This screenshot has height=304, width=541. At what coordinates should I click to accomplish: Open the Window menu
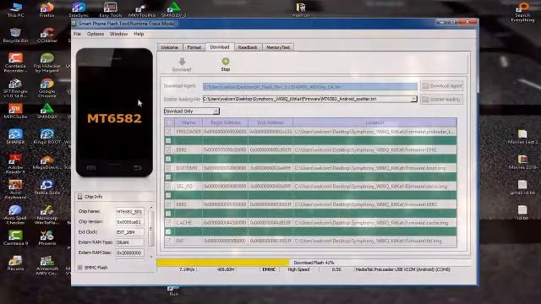click(x=118, y=34)
